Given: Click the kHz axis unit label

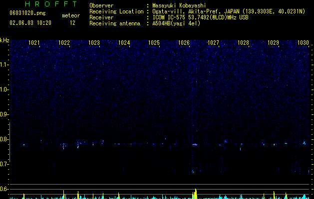Looking at the screenshot, I should 4,40.
